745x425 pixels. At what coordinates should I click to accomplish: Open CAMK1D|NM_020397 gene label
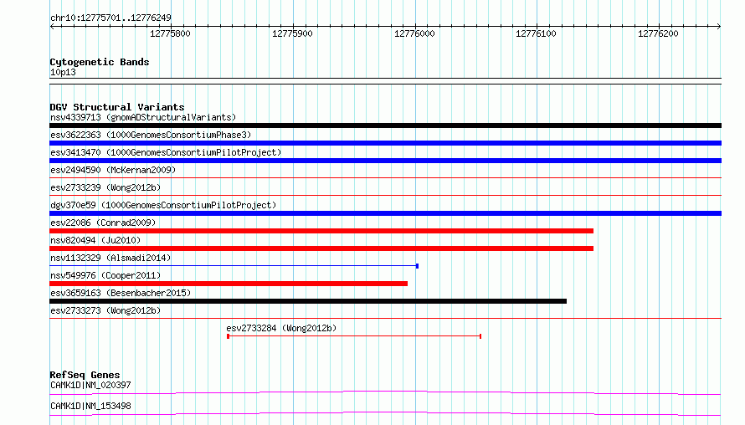click(90, 385)
